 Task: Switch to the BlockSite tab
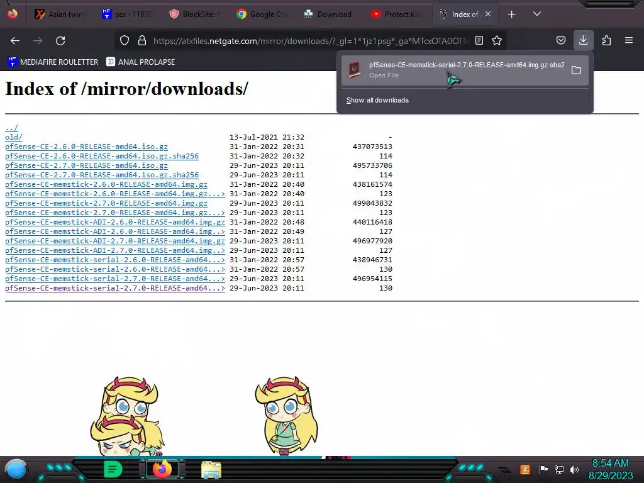coord(195,14)
